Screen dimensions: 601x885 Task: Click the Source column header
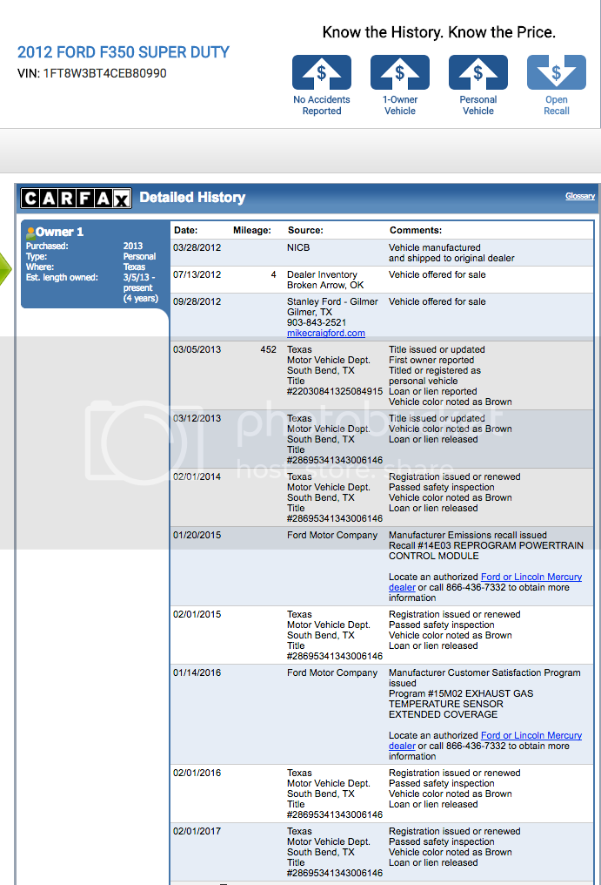(x=305, y=230)
